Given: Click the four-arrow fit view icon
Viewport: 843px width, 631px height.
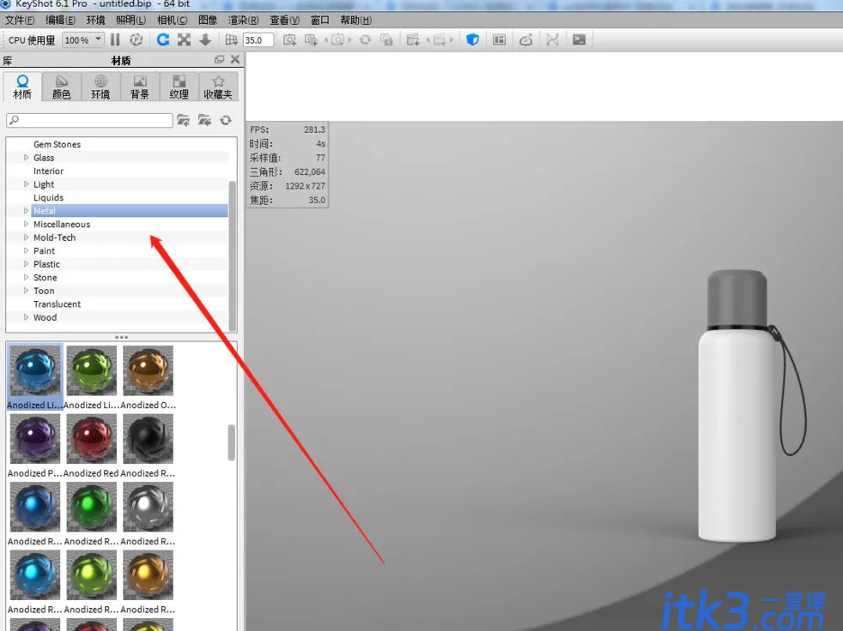Looking at the screenshot, I should point(184,39).
